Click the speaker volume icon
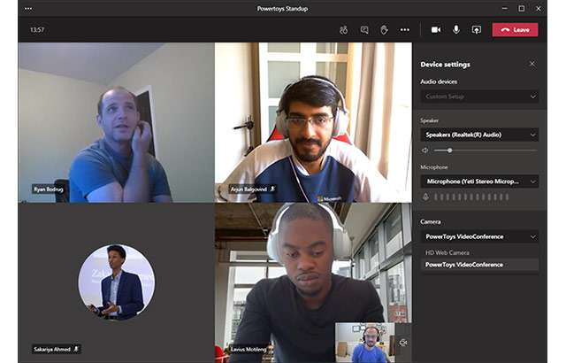 (x=425, y=151)
